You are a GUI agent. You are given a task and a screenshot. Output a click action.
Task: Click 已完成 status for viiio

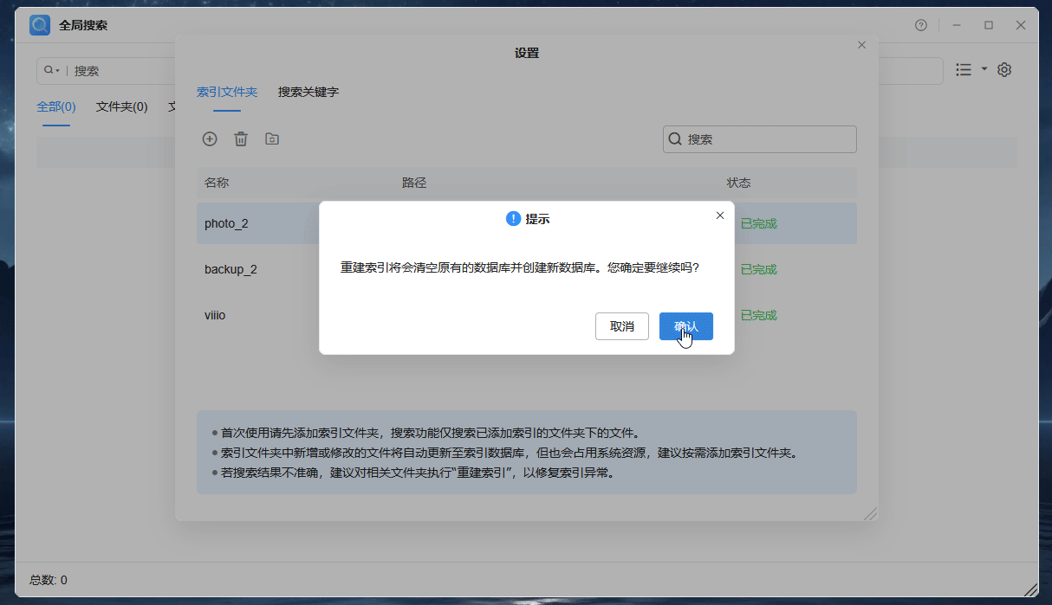758,315
